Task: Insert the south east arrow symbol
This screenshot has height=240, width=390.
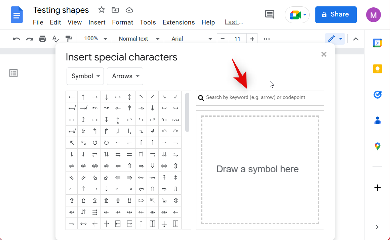Action: click(164, 97)
